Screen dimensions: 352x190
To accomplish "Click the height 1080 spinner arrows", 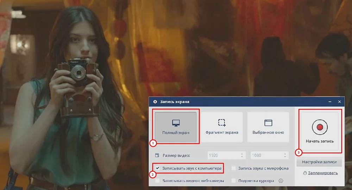I will 285,155.
